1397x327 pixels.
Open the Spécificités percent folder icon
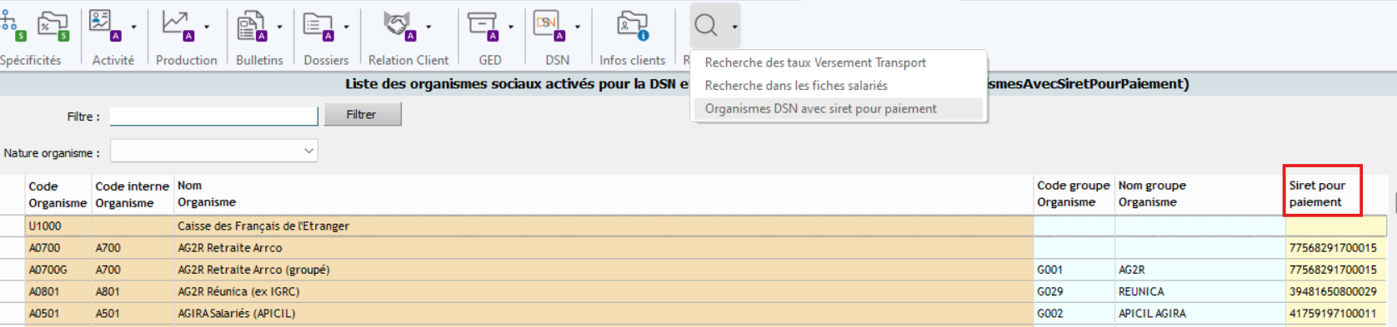[x=53, y=26]
